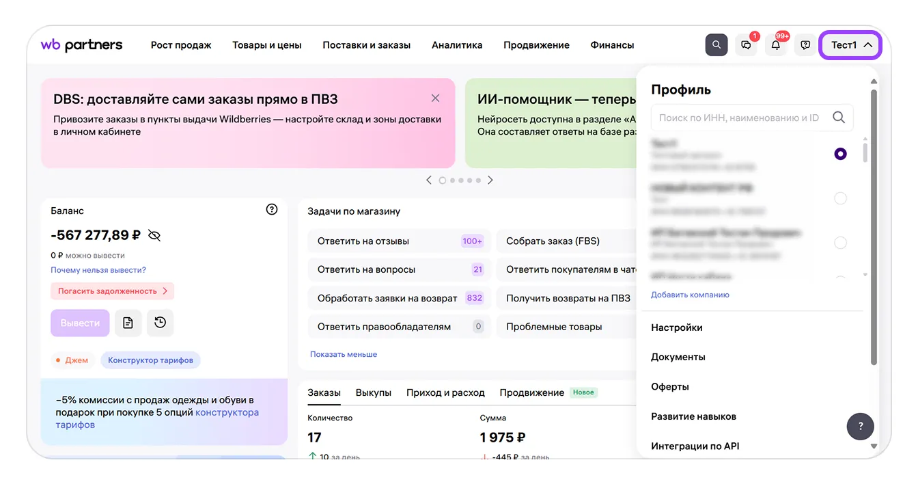Image resolution: width=918 pixels, height=484 pixels.
Task: Click Показать меньше link
Action: point(344,354)
